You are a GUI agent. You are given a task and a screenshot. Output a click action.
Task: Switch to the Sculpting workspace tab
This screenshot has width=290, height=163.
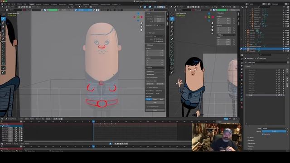point(46,4)
